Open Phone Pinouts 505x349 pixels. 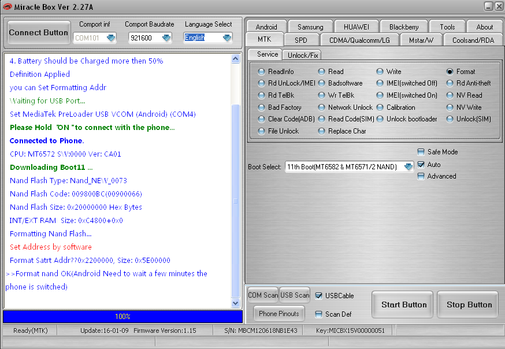(x=279, y=314)
